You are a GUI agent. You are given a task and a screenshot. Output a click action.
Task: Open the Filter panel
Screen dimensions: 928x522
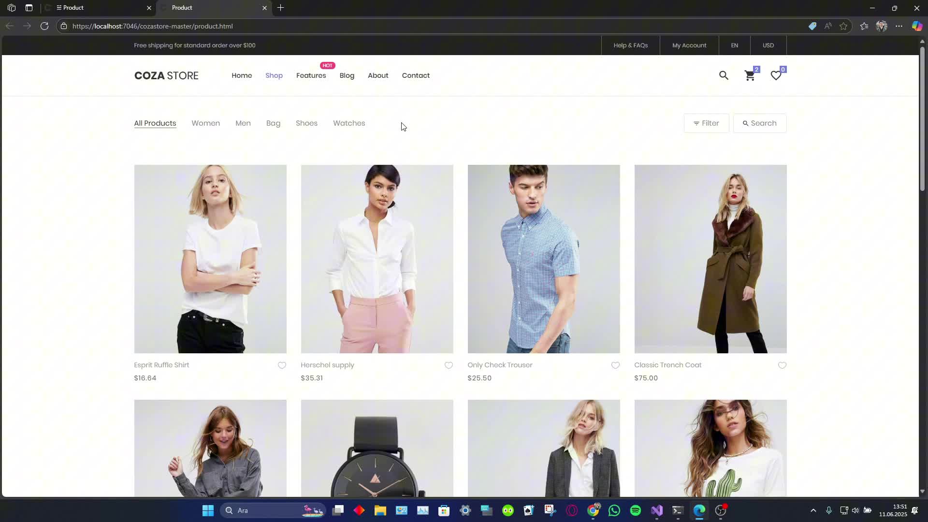pyautogui.click(x=706, y=123)
